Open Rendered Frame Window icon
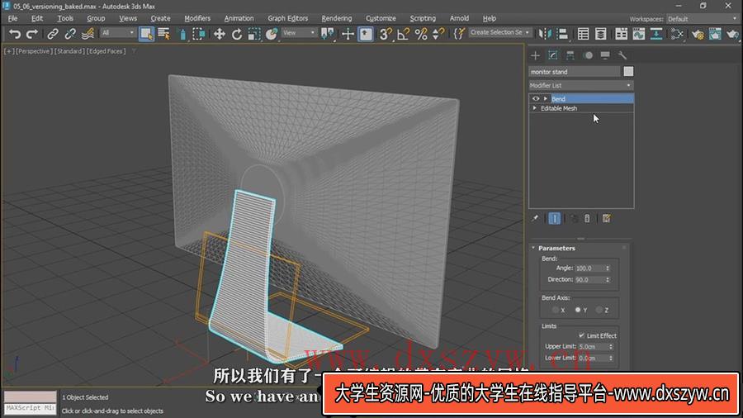Screen dimensions: 743x418 (x=715, y=34)
